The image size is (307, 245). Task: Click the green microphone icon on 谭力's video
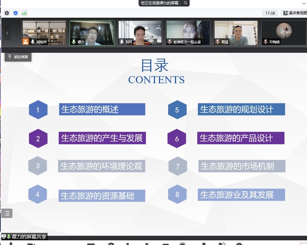tap(74, 42)
